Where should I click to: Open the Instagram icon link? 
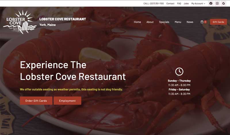217,3
